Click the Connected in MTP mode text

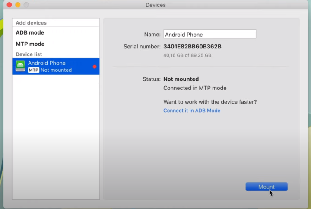click(x=195, y=88)
